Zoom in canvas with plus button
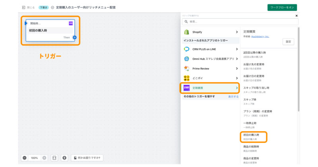This screenshot has height=167, width=318. [x=44, y=158]
